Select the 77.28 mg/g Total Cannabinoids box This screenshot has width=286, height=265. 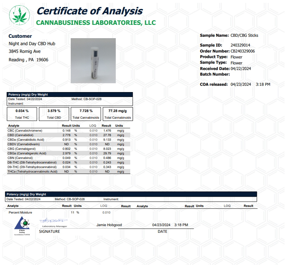pos(118,114)
